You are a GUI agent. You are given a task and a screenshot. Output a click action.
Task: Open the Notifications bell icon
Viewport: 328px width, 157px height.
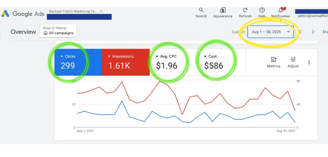click(x=281, y=10)
